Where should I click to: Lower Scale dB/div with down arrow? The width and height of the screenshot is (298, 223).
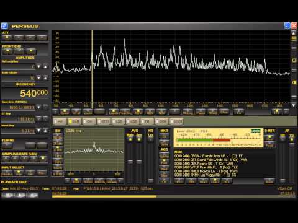click(x=38, y=78)
